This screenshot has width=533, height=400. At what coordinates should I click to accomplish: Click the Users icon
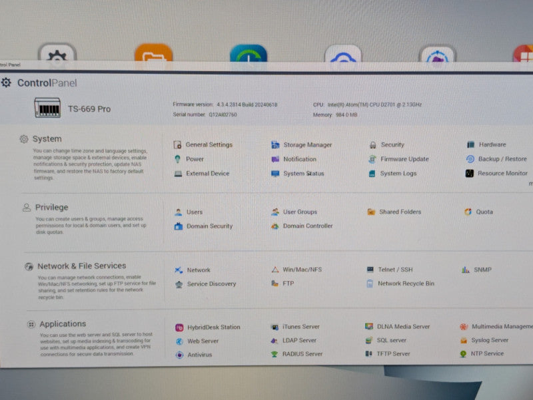click(x=178, y=212)
